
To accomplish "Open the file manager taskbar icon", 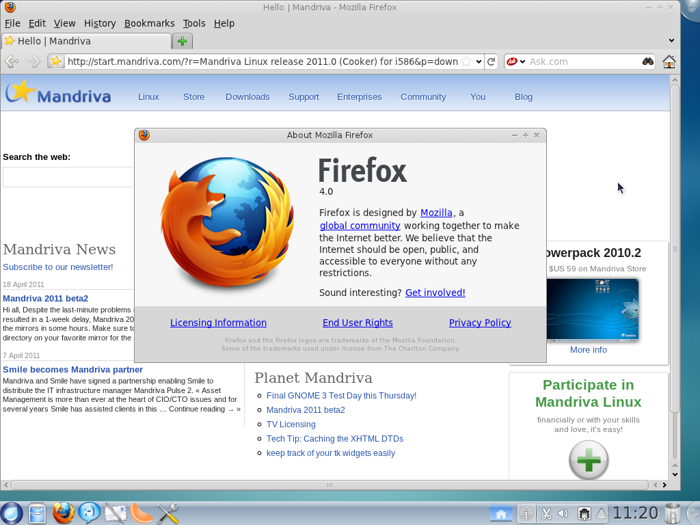I will pyautogui.click(x=38, y=513).
